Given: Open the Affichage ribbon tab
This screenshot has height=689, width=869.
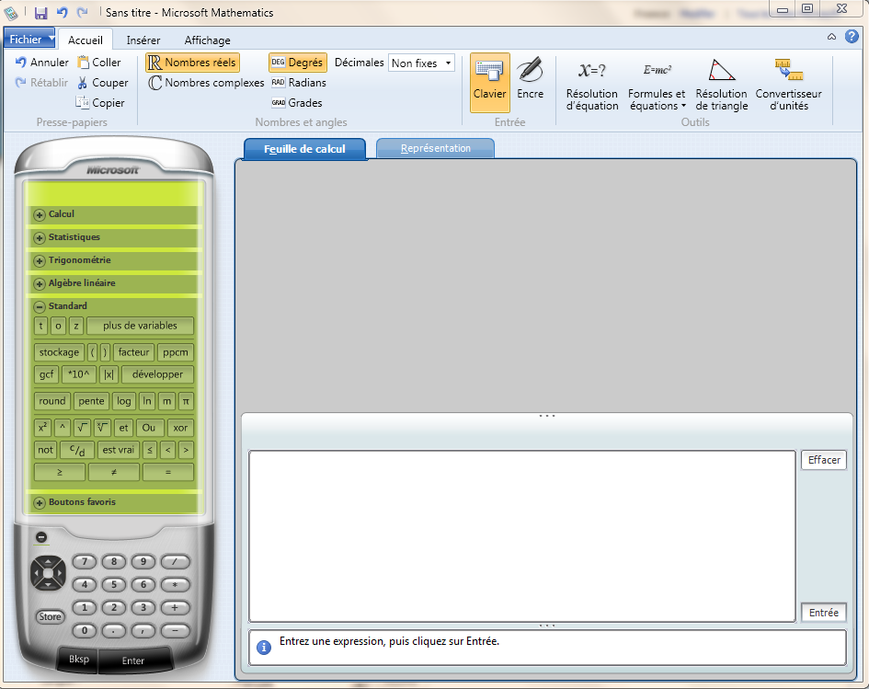Looking at the screenshot, I should point(207,40).
